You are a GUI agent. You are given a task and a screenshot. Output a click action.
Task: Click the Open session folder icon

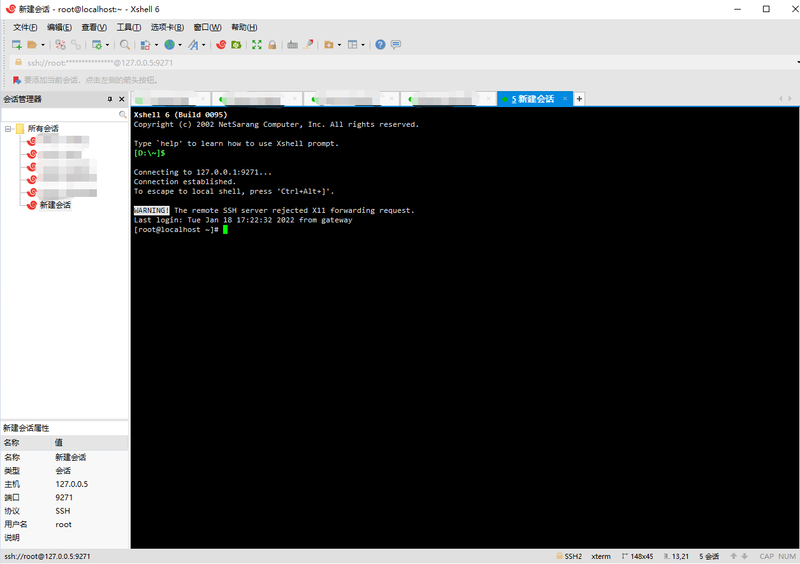[x=32, y=45]
